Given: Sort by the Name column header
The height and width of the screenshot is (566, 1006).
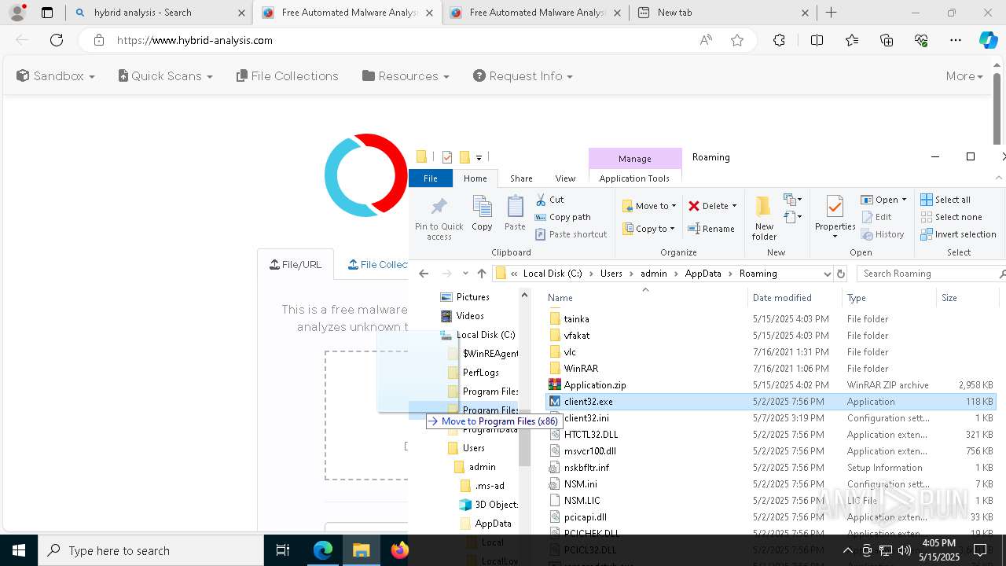Looking at the screenshot, I should 560,298.
